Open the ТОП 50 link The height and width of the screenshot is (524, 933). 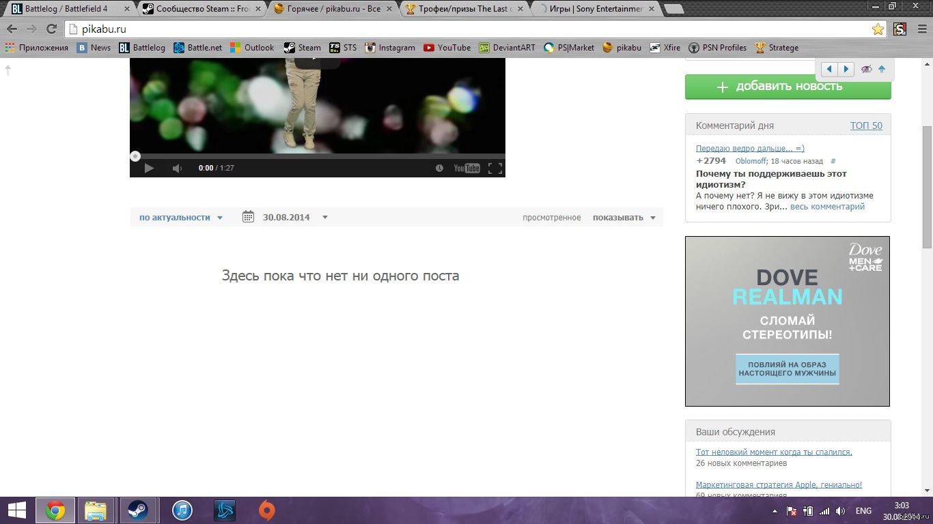[866, 126]
